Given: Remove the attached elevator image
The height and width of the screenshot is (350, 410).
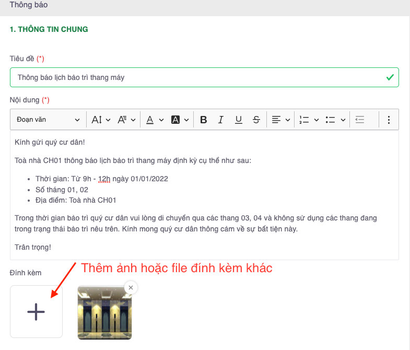Looking at the screenshot, I should tap(131, 287).
